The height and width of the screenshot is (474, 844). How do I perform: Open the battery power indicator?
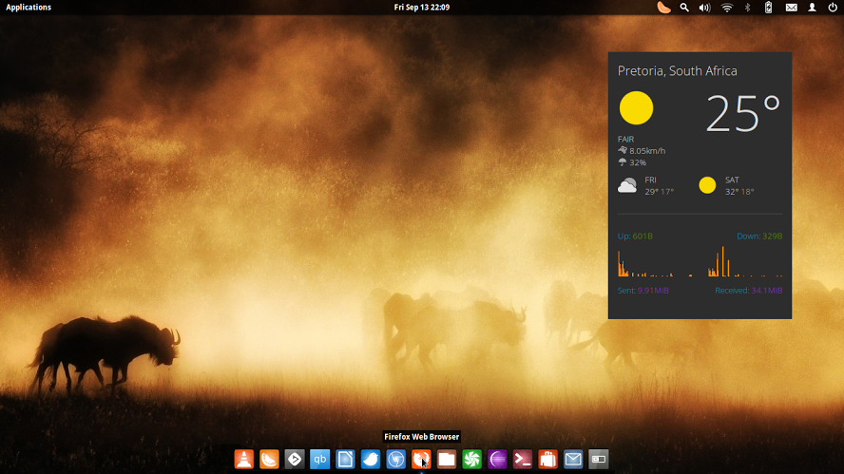pos(768,8)
